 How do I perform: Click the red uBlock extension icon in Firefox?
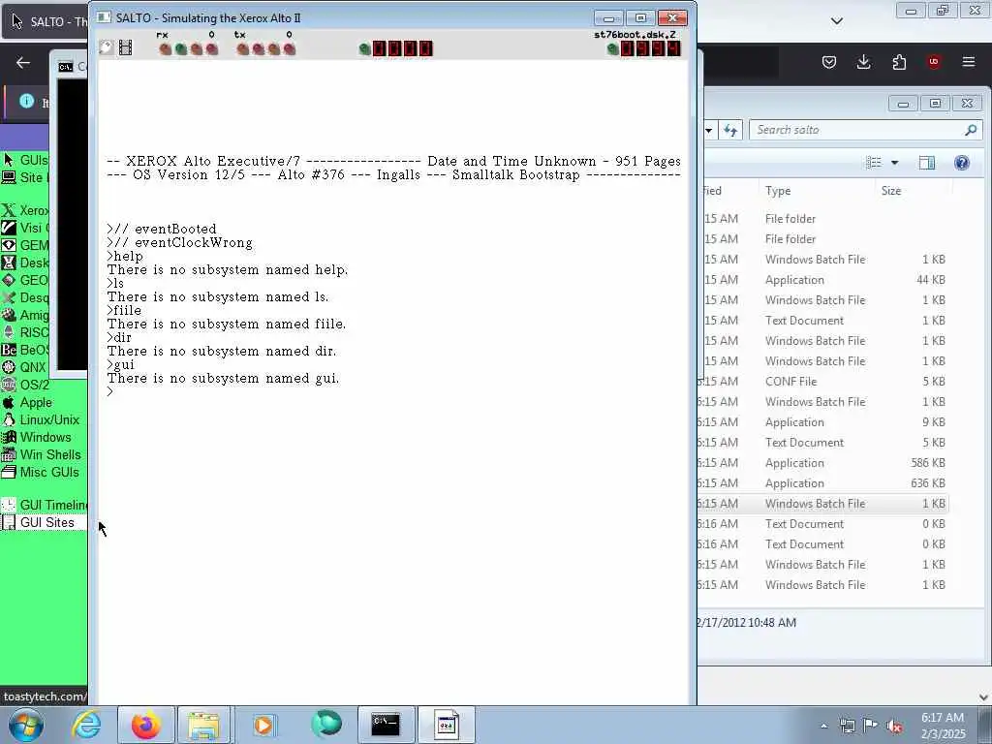coord(934,62)
